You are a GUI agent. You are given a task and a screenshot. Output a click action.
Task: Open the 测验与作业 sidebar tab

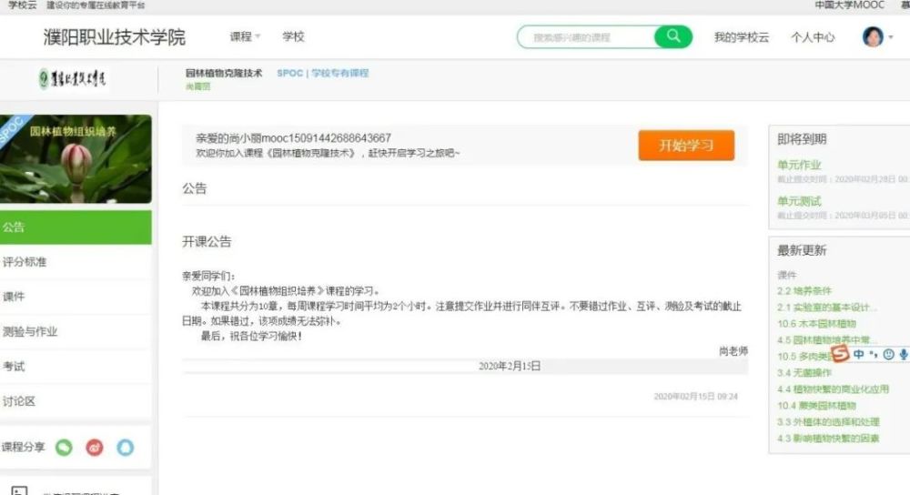[x=76, y=331]
